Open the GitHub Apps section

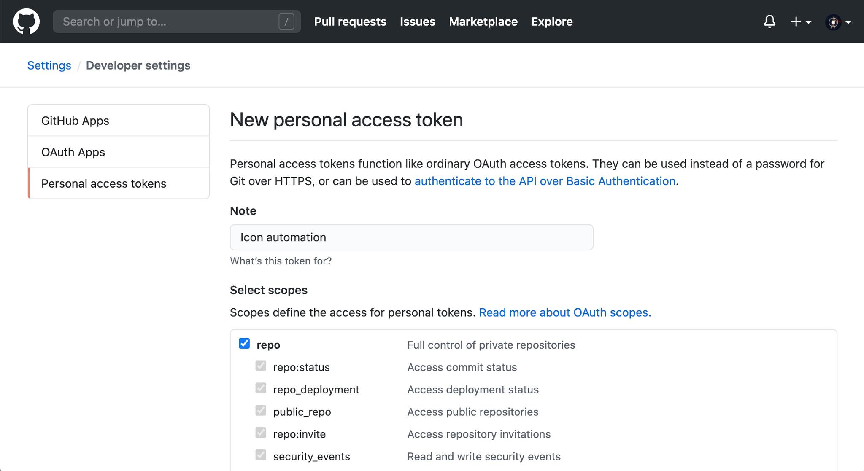pyautogui.click(x=75, y=121)
